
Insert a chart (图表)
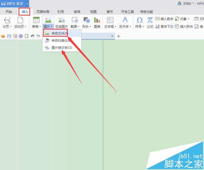(x=97, y=22)
